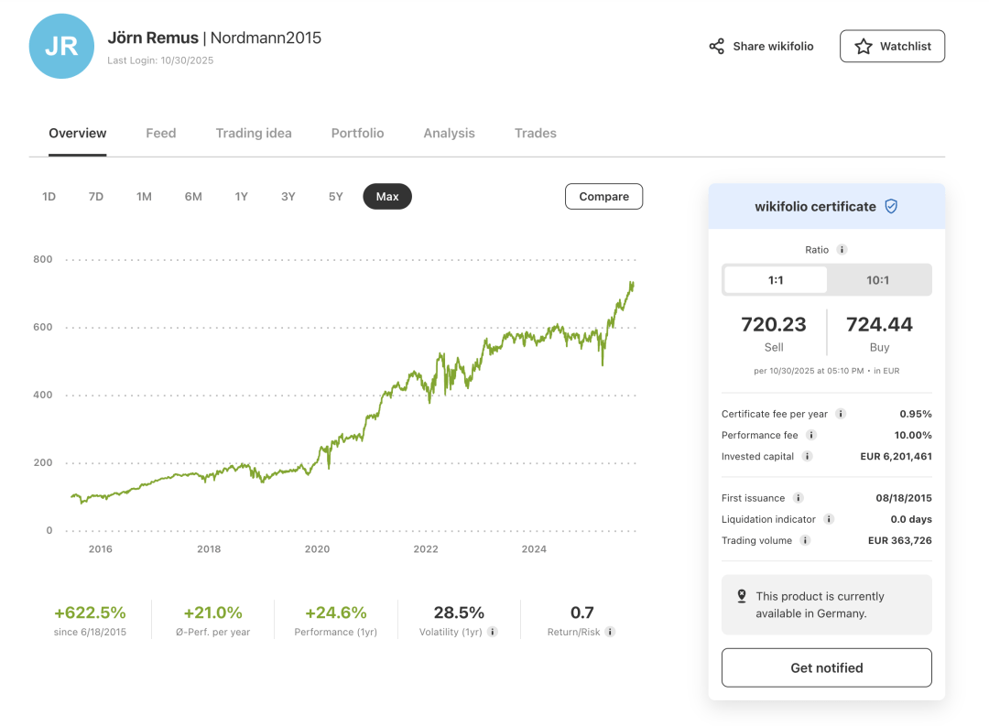Click info icon beside Return/Risk
The width and height of the screenshot is (989, 726).
point(610,632)
